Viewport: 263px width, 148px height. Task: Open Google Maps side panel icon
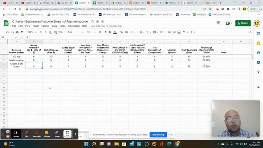coord(258,72)
